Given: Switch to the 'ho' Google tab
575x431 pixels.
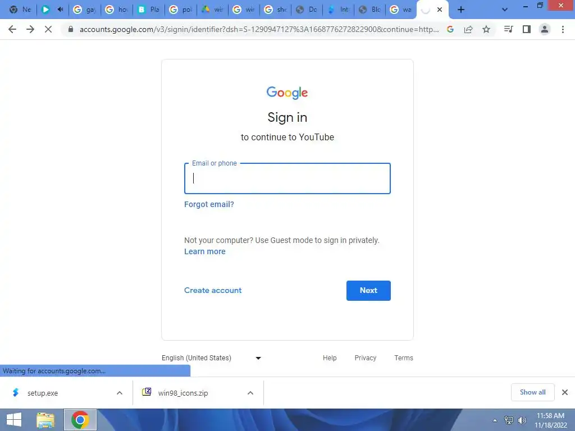Looking at the screenshot, I should 117,10.
